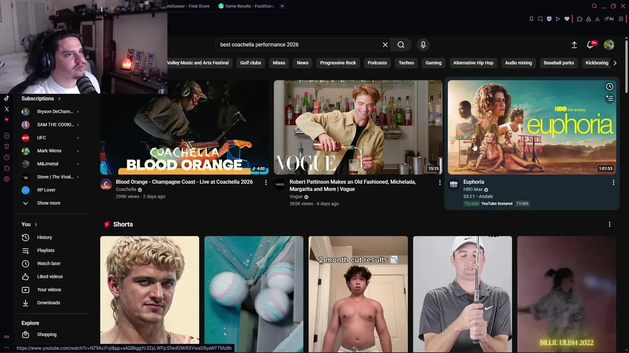Open RP Lover subscription channel
The image size is (629, 353).
pyautogui.click(x=51, y=190)
